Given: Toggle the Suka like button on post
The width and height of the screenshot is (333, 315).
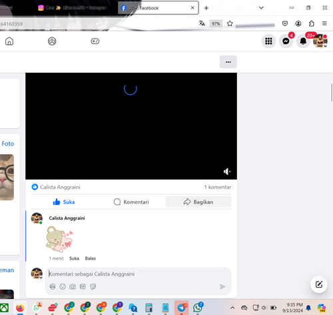Looking at the screenshot, I should (64, 202).
